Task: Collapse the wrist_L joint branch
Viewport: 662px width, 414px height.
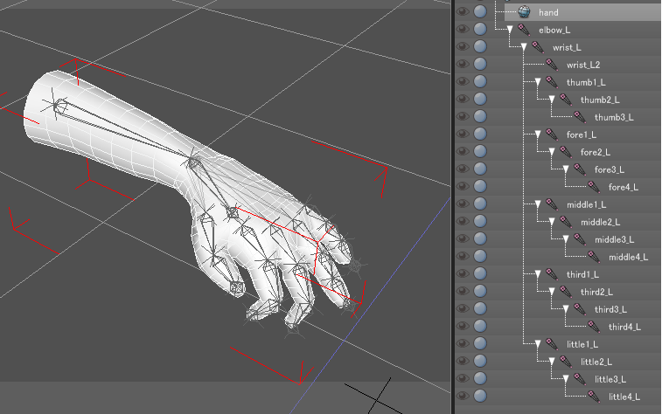Action: tap(524, 47)
